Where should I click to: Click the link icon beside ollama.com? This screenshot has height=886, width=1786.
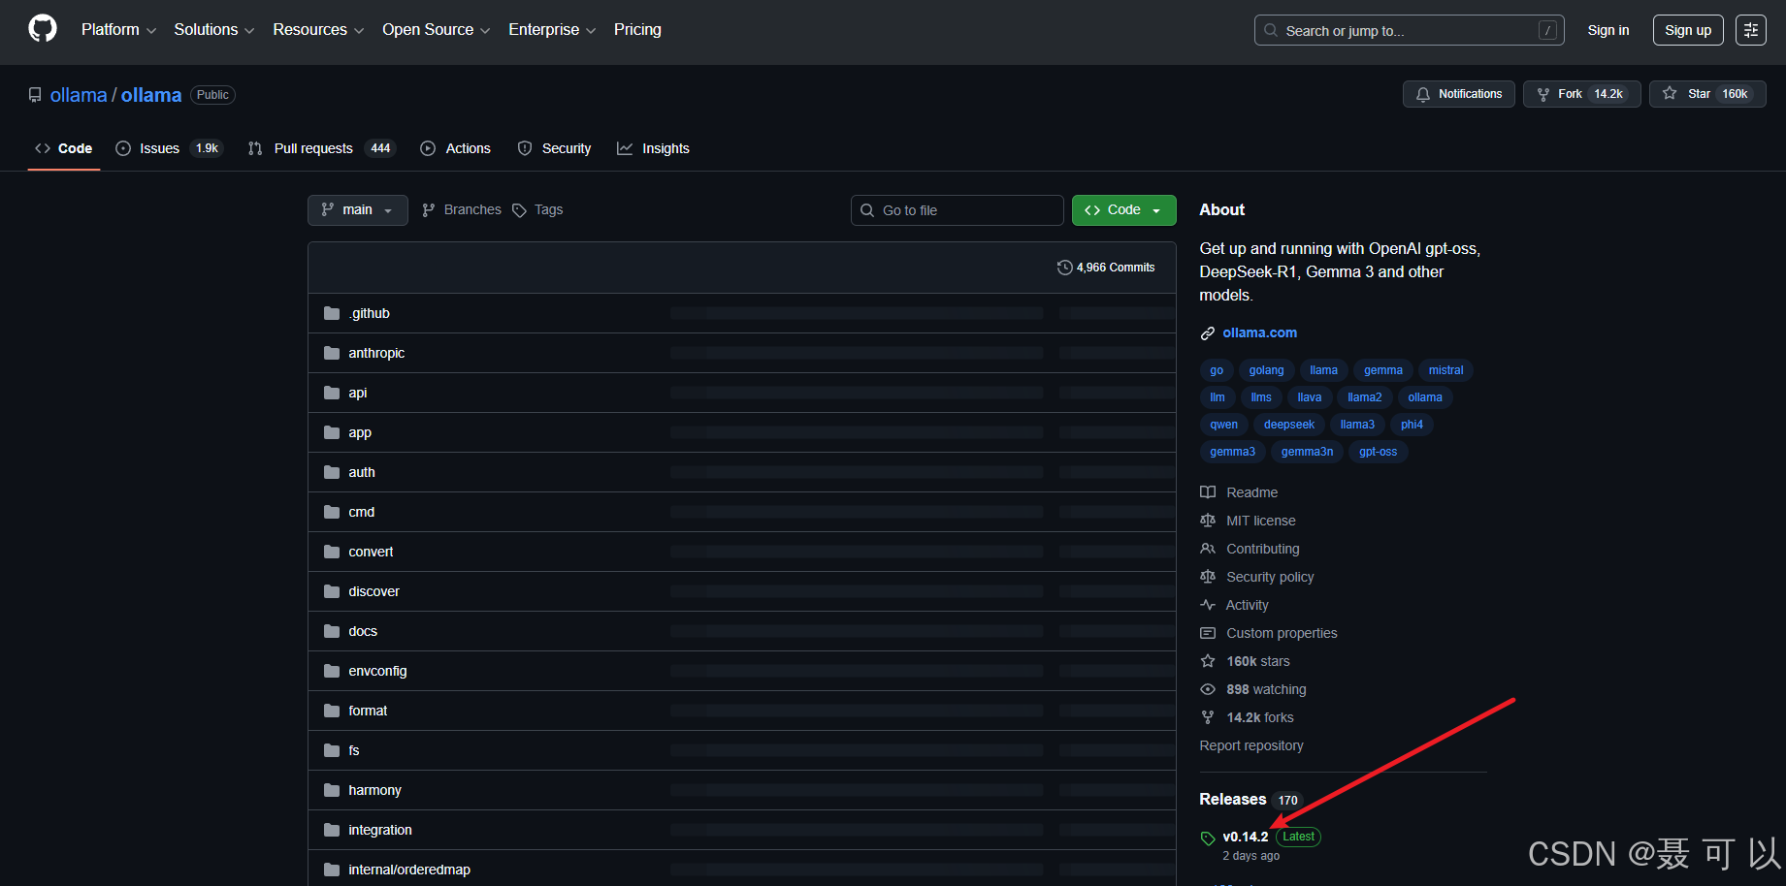1208,333
